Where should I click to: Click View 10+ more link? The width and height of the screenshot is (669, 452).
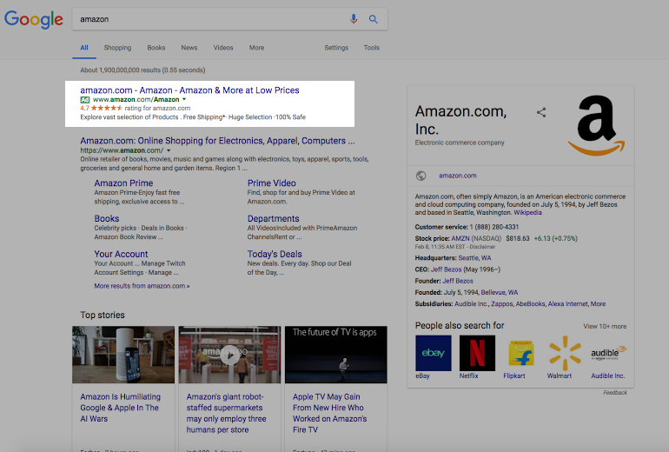tap(605, 326)
